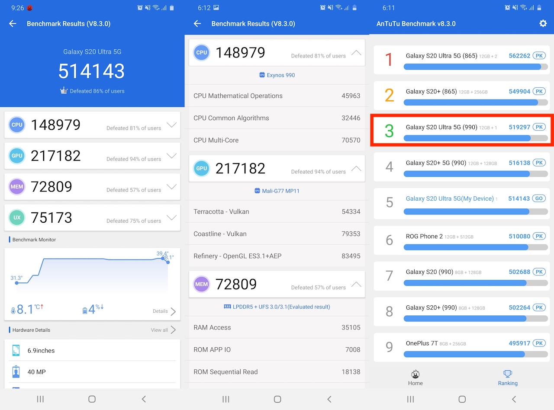Switch to the Ranking tab
This screenshot has height=410, width=554.
click(508, 378)
